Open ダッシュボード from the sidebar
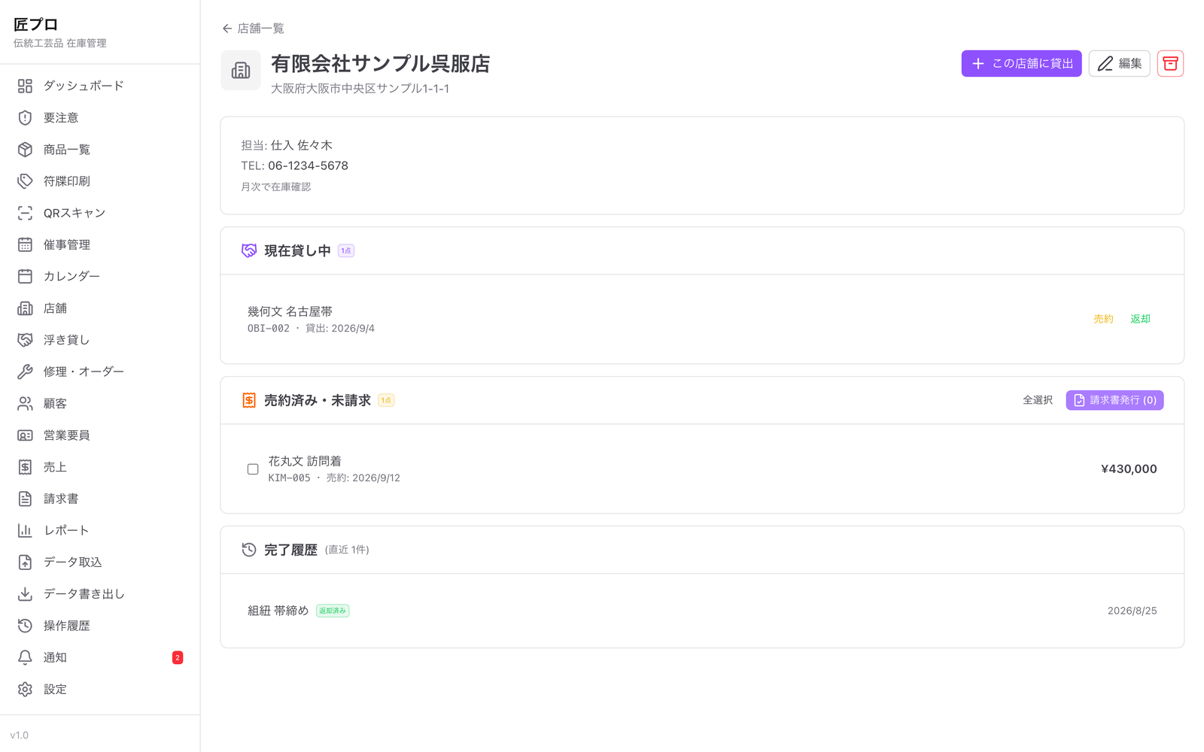 coord(84,86)
